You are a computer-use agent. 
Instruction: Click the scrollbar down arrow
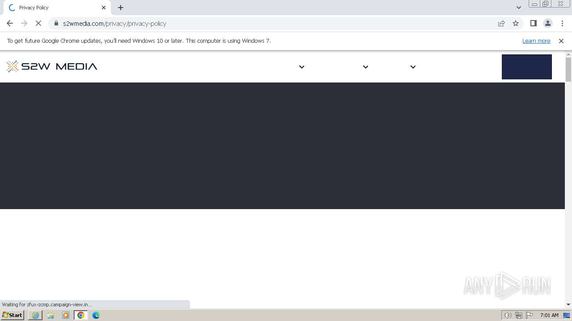[568, 305]
